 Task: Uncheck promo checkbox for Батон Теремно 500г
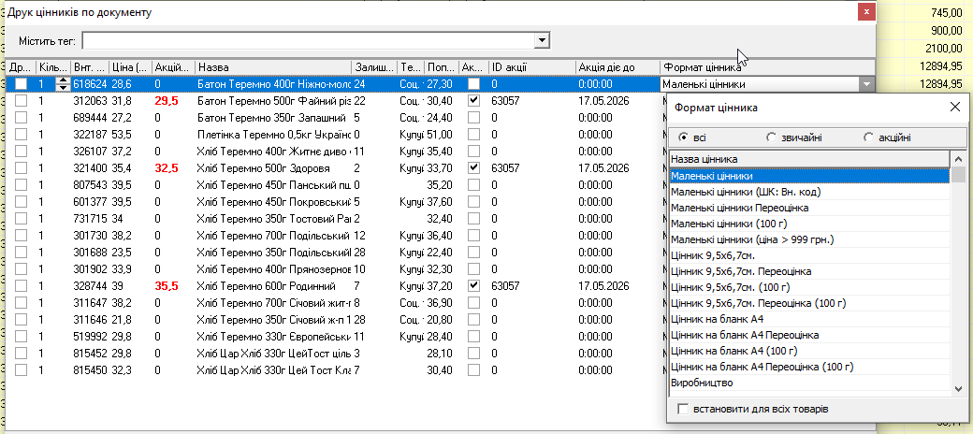coord(474,100)
